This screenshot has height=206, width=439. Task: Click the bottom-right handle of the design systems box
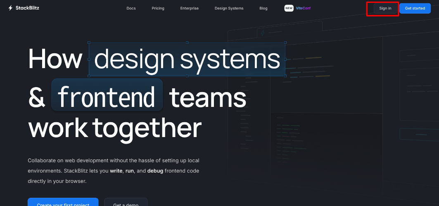point(285,76)
